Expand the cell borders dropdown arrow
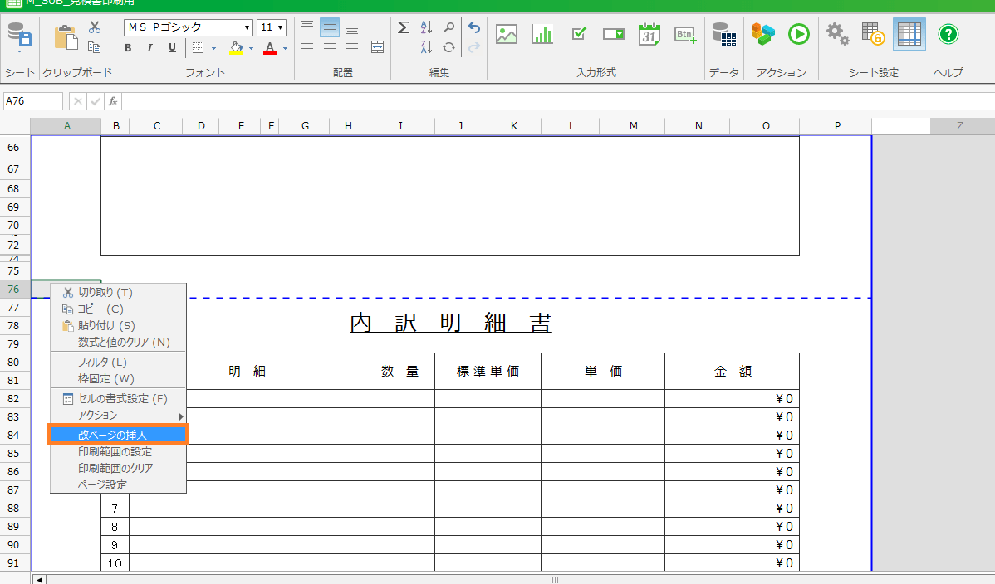The width and height of the screenshot is (995, 584). pos(213,48)
